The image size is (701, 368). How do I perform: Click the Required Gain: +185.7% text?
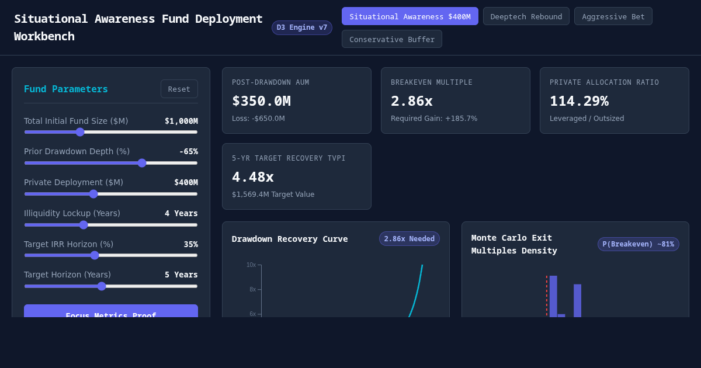(x=434, y=119)
